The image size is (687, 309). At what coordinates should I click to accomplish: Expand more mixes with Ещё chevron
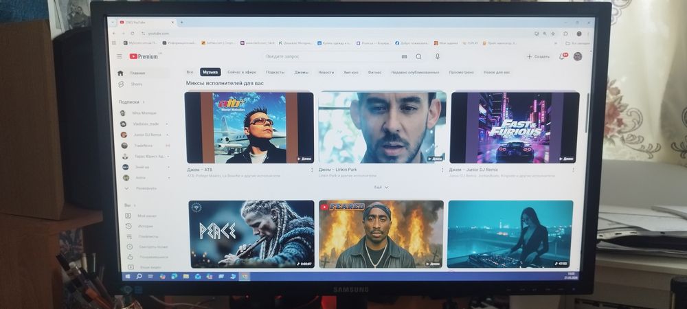coord(381,187)
